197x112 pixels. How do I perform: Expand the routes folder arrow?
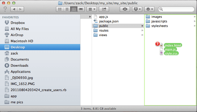point(142,30)
